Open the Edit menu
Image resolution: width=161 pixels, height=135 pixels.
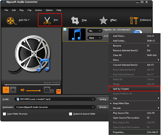coord(14,10)
